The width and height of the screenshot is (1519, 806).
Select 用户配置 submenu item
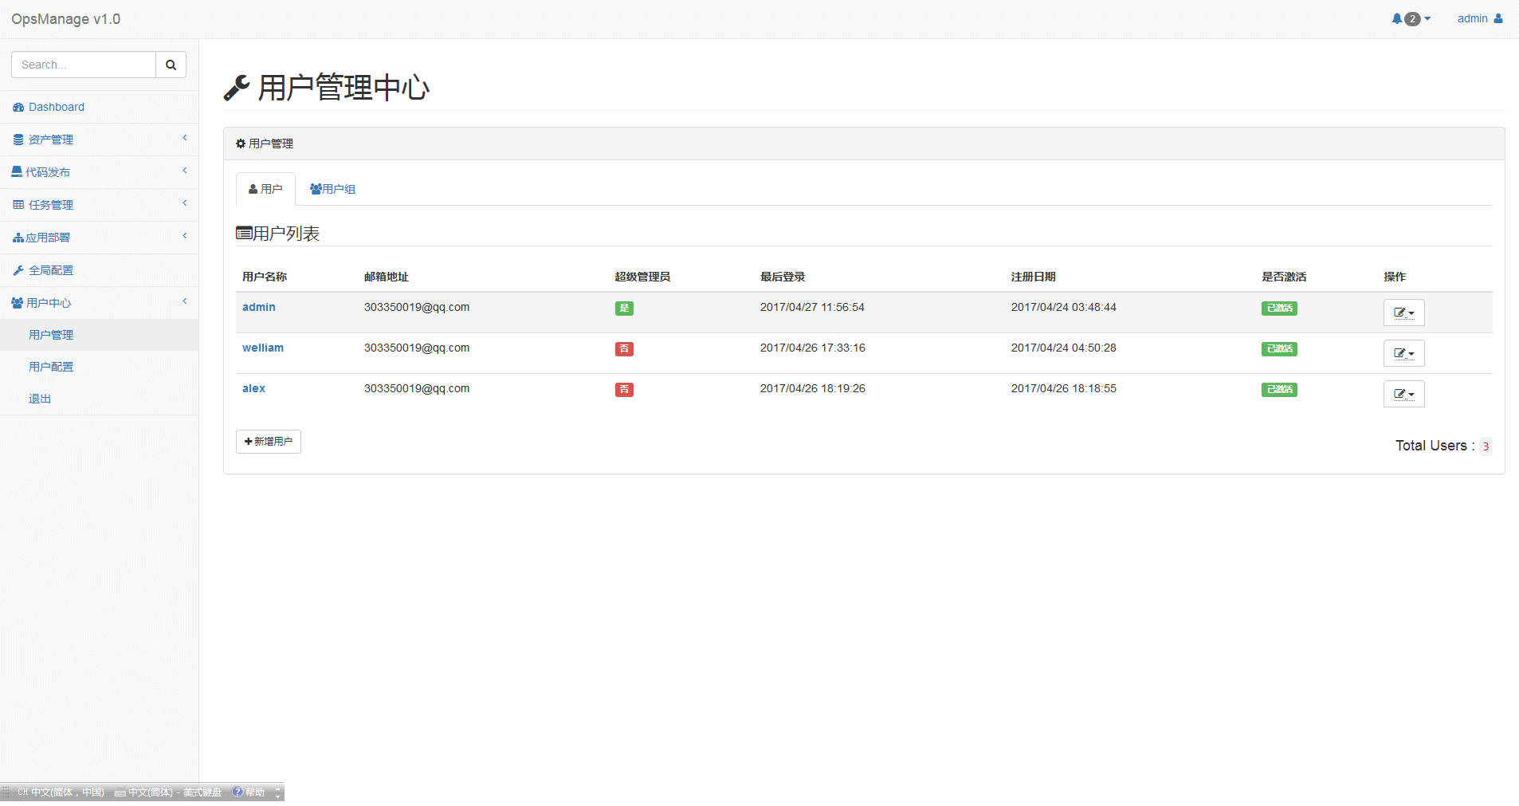99,367
